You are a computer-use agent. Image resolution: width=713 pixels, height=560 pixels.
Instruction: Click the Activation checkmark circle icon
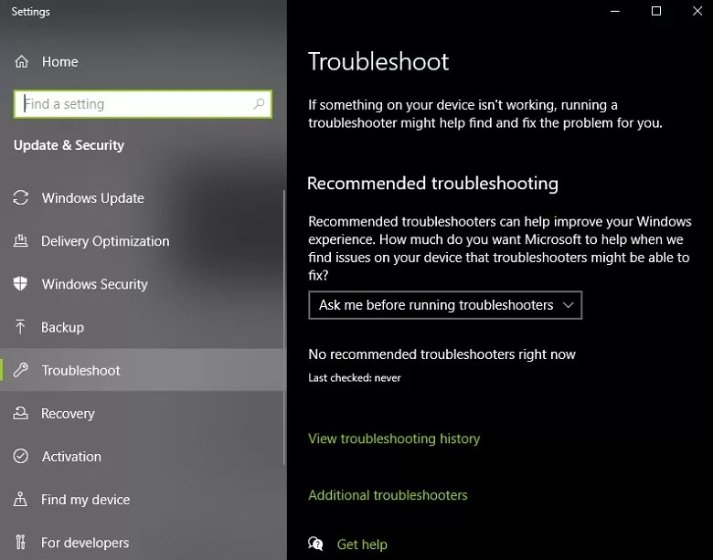[20, 456]
